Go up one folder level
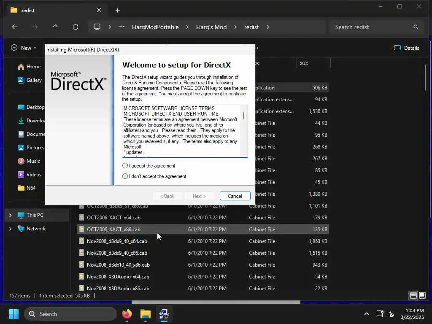Viewport: 432px width, 324px height. coord(55,27)
